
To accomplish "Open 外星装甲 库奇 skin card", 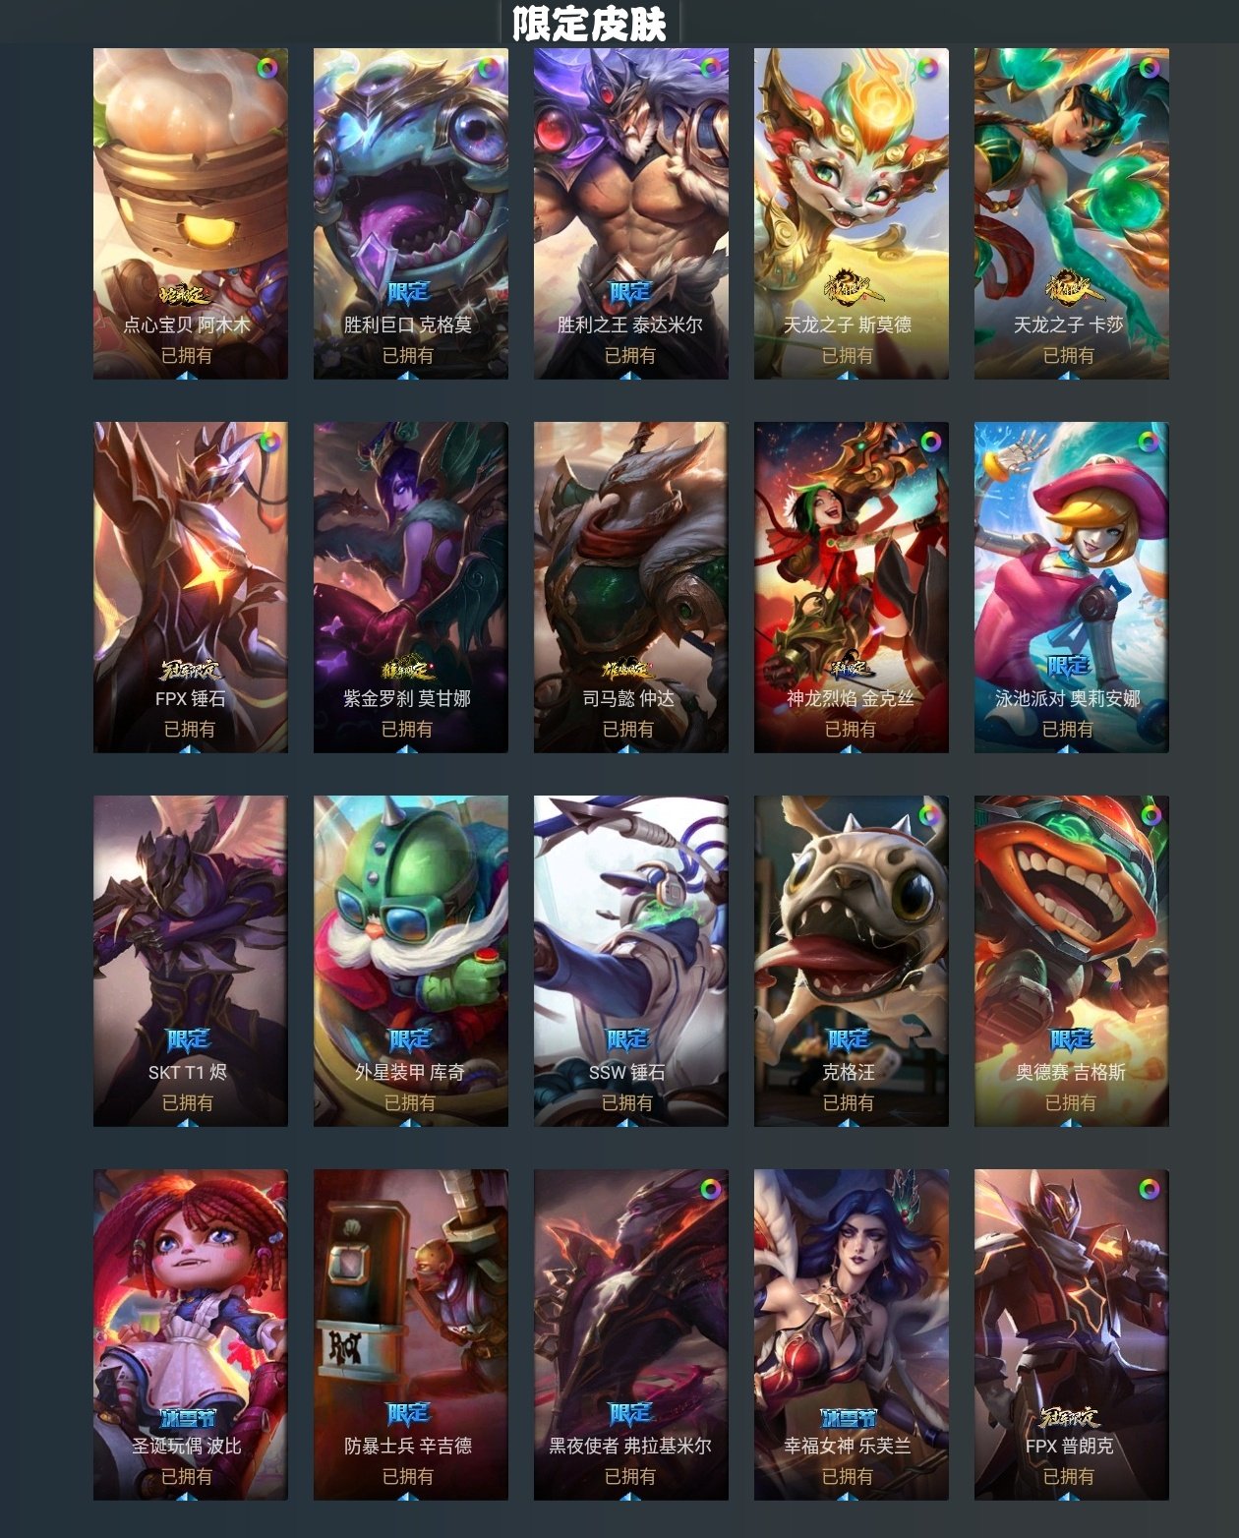I will coord(411,961).
